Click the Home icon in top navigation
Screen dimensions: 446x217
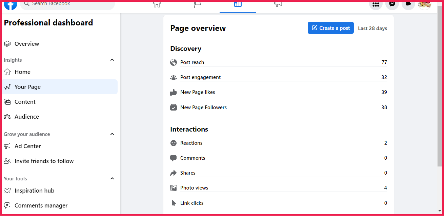point(157,4)
